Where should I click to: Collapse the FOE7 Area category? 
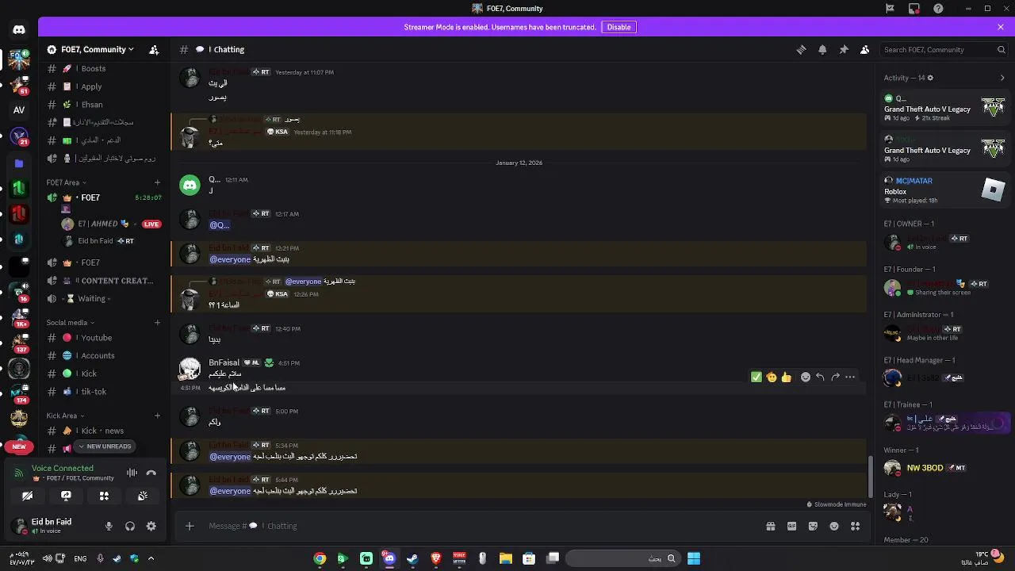pos(66,182)
